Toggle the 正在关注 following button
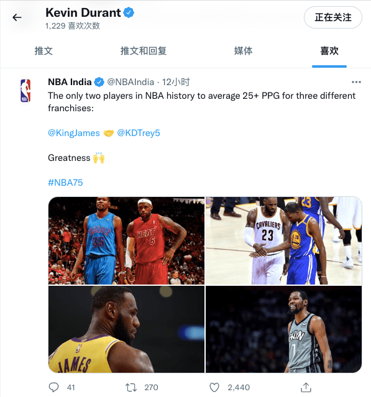This screenshot has height=397, width=371. 332,17
